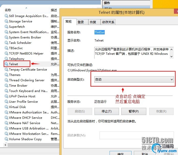This screenshot has width=178, height=155.
Task: Select the Superfetch service row text
Action: coord(17,27)
